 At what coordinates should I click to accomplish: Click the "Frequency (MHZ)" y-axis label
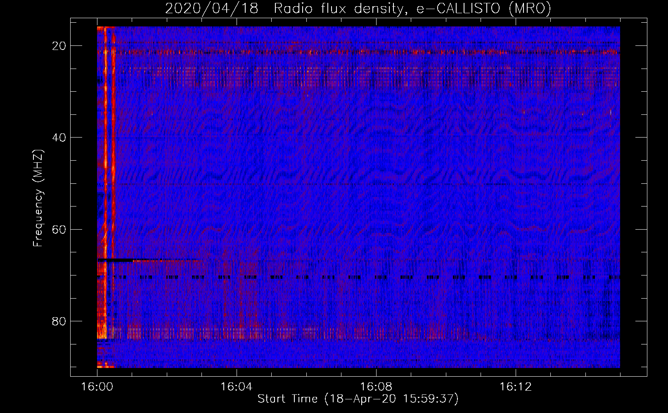coord(38,198)
